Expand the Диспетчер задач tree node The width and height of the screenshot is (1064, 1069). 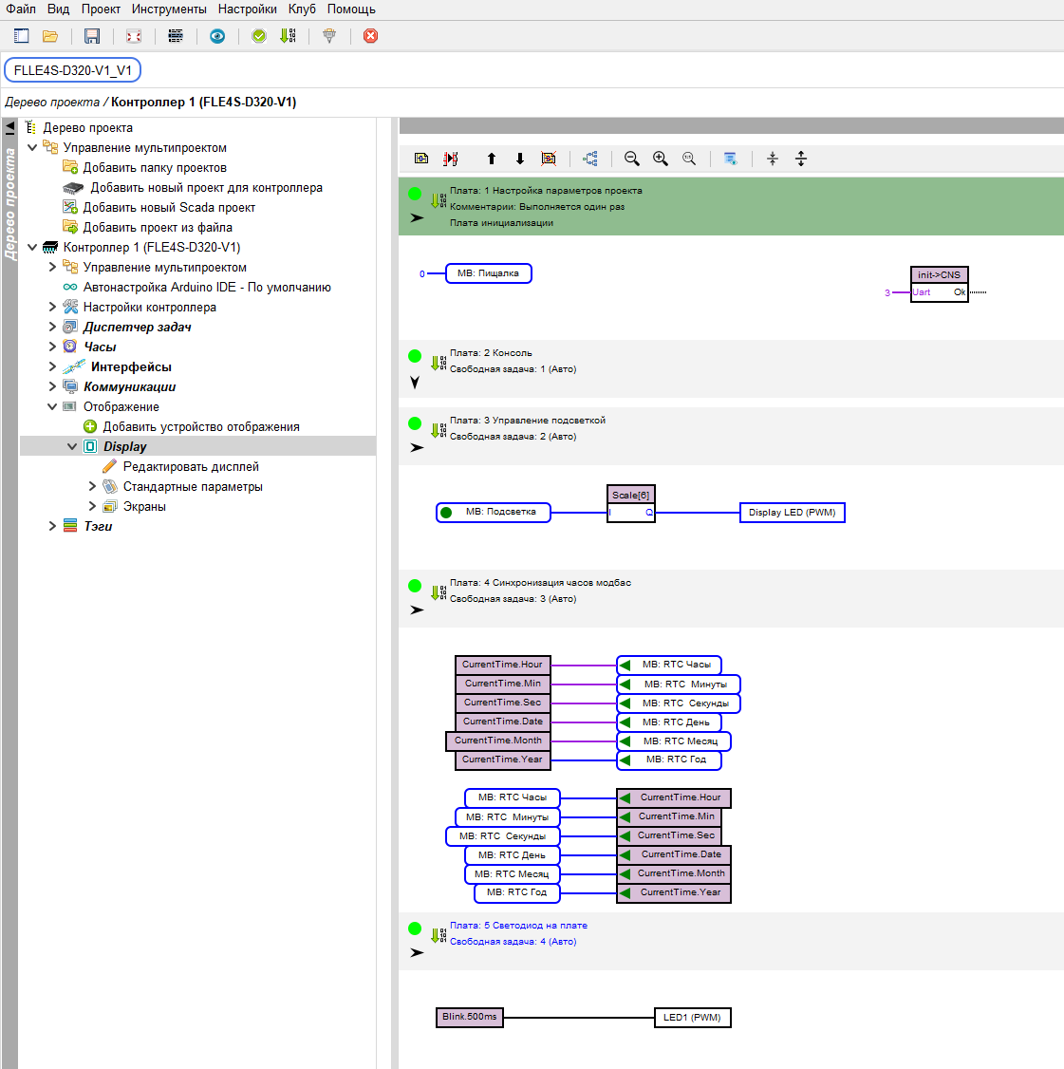point(52,327)
